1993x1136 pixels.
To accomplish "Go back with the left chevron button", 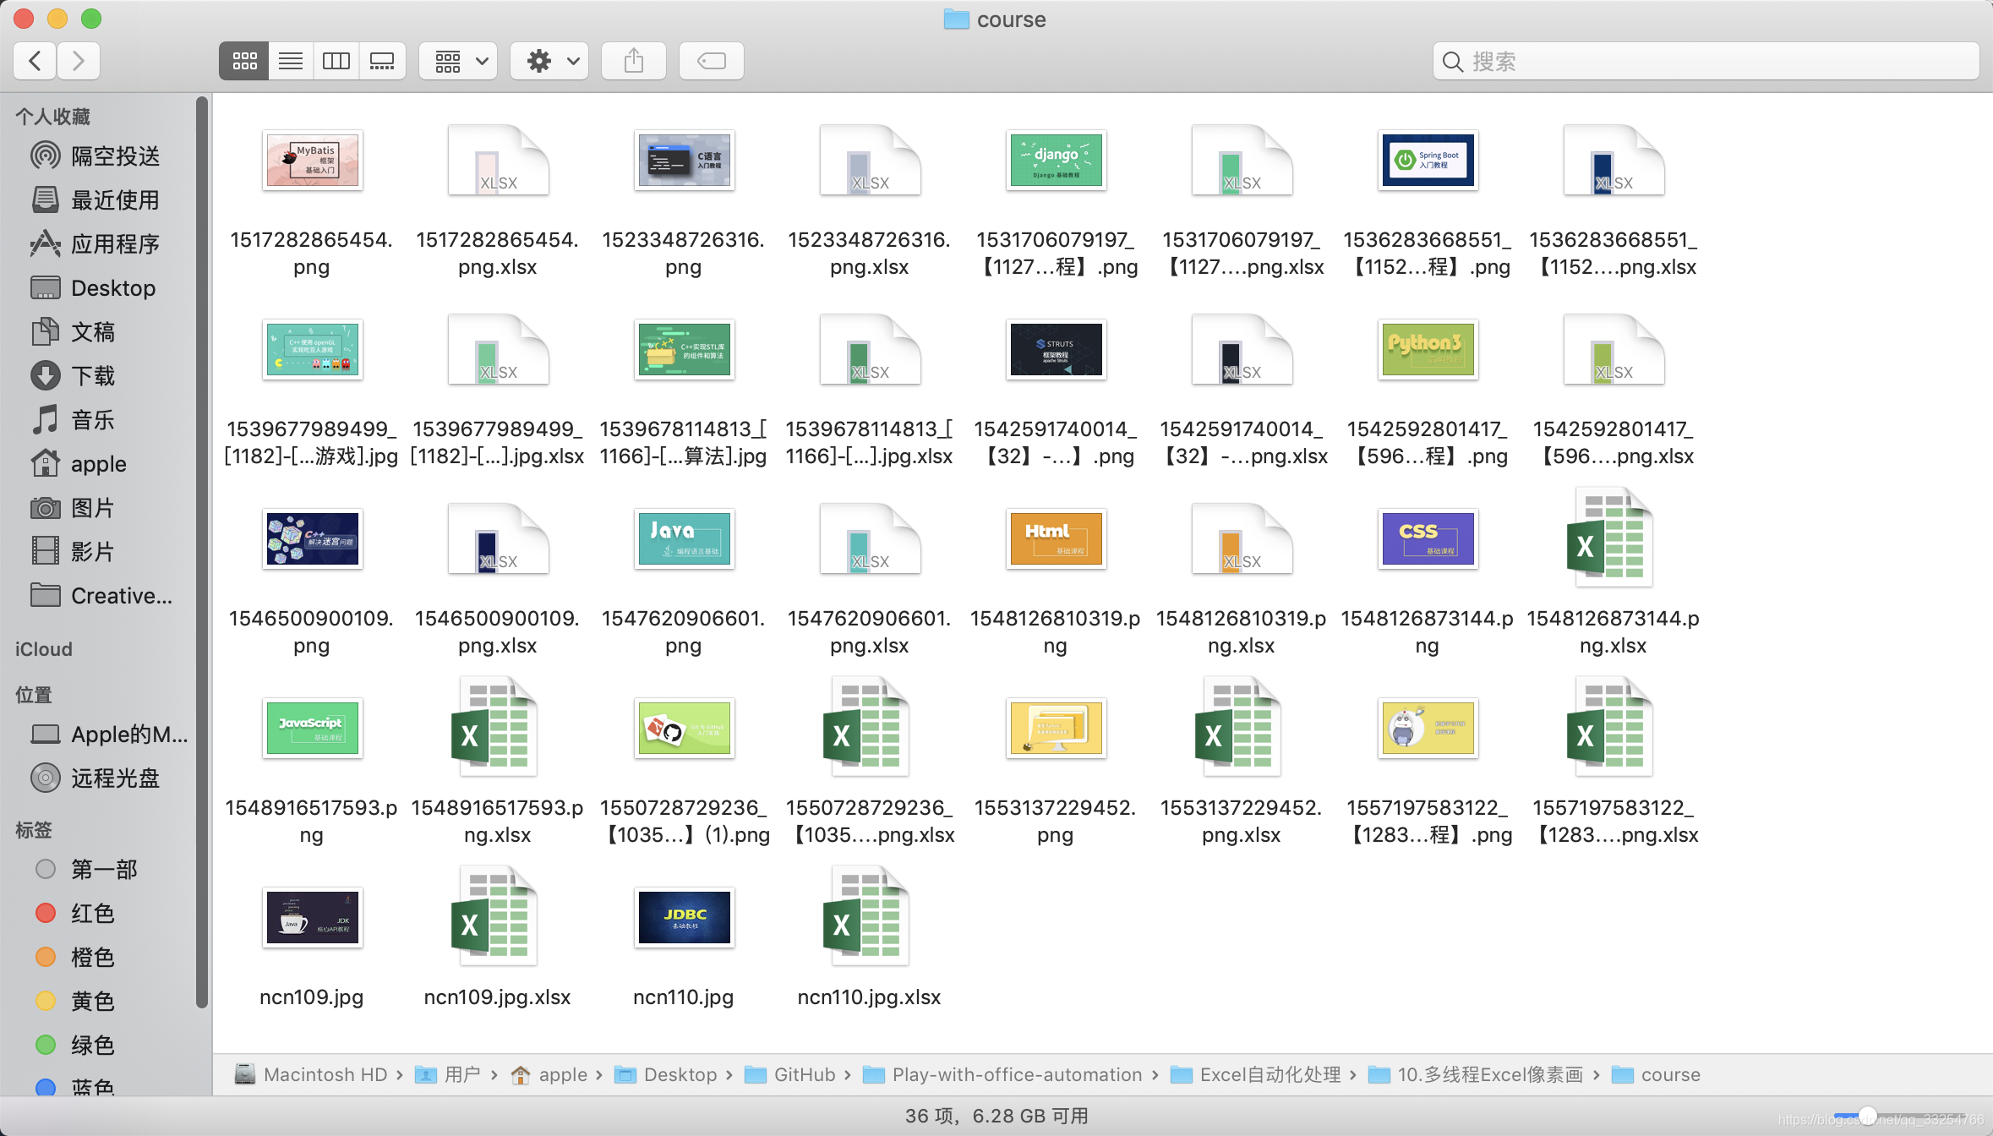I will (35, 61).
